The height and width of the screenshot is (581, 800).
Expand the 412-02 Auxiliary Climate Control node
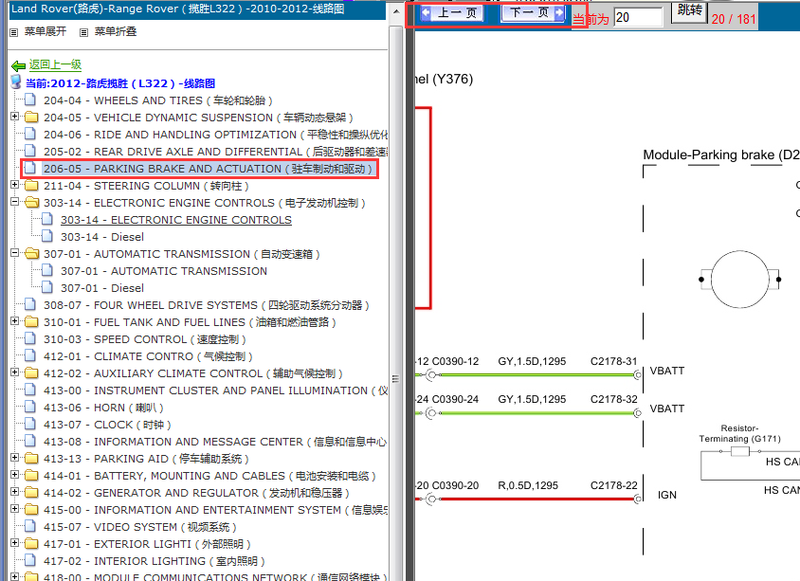pos(15,372)
